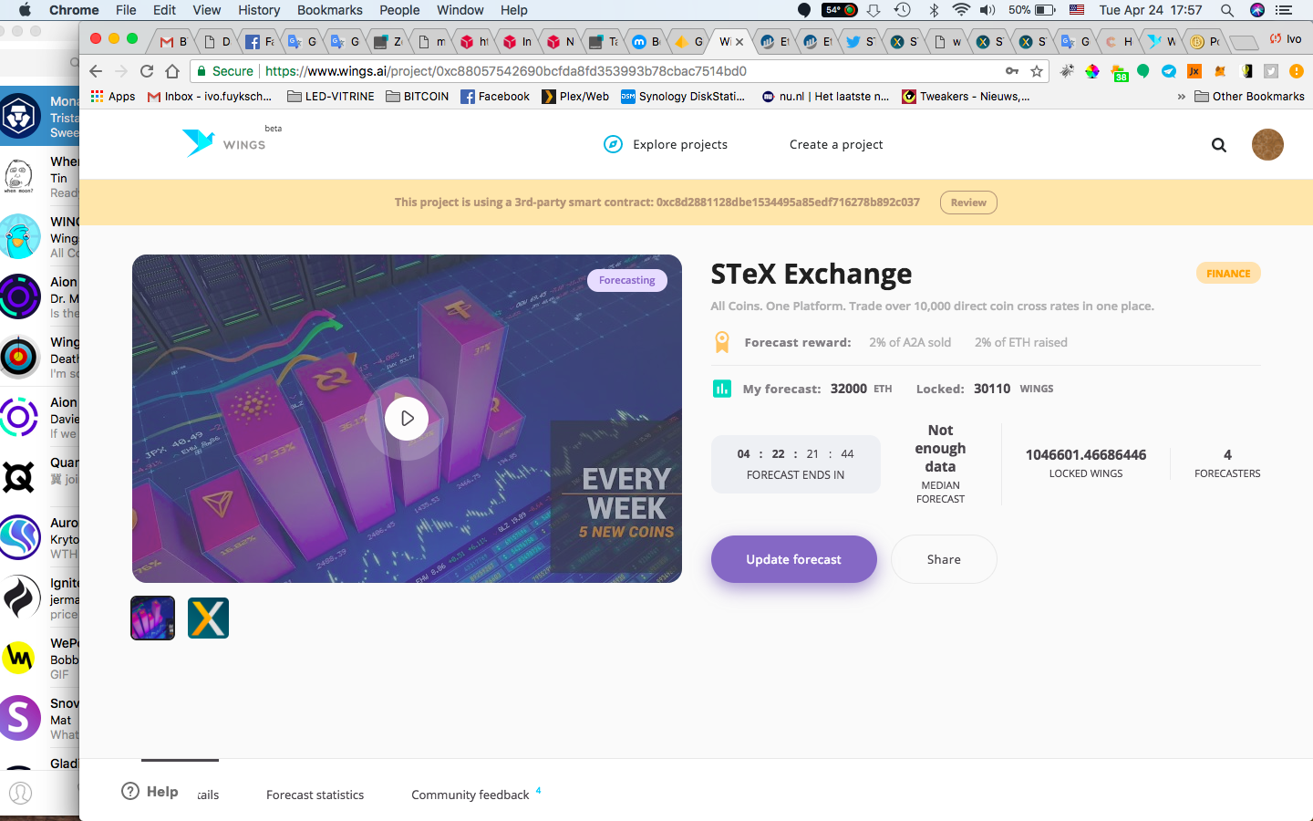
Task: Reload the current page
Action: 147,71
